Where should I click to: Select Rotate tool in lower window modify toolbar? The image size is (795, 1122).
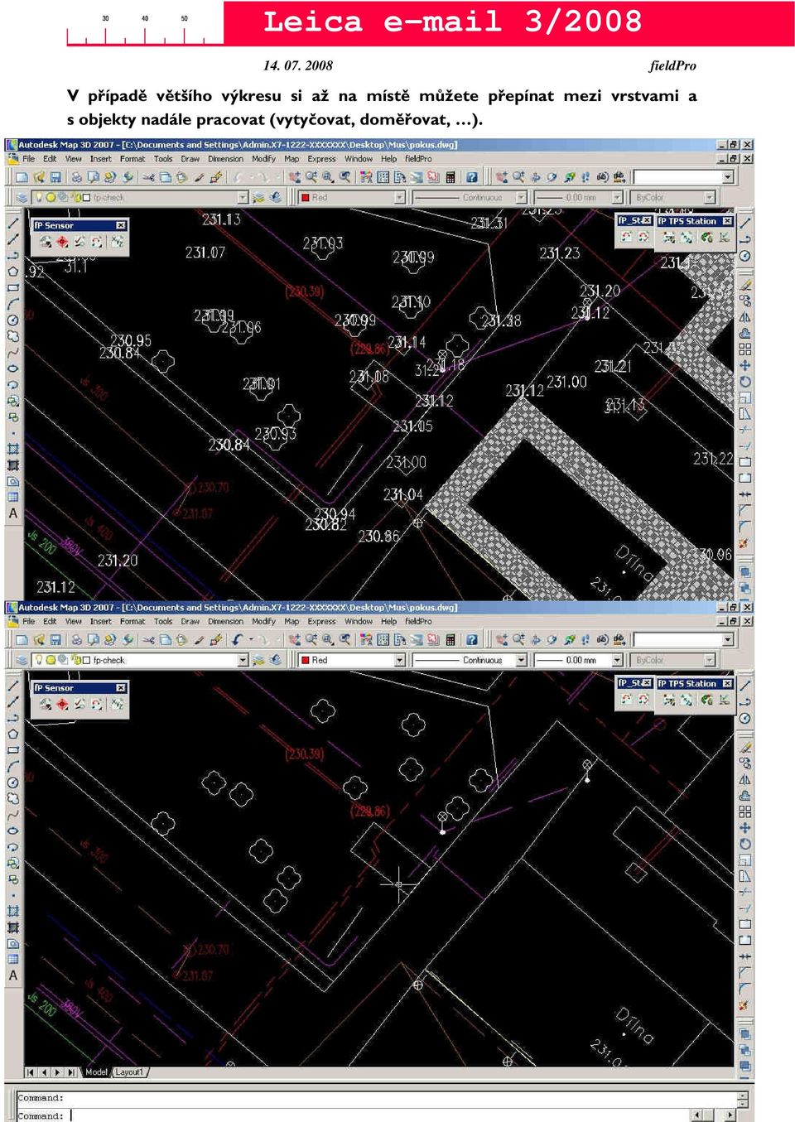tap(745, 844)
